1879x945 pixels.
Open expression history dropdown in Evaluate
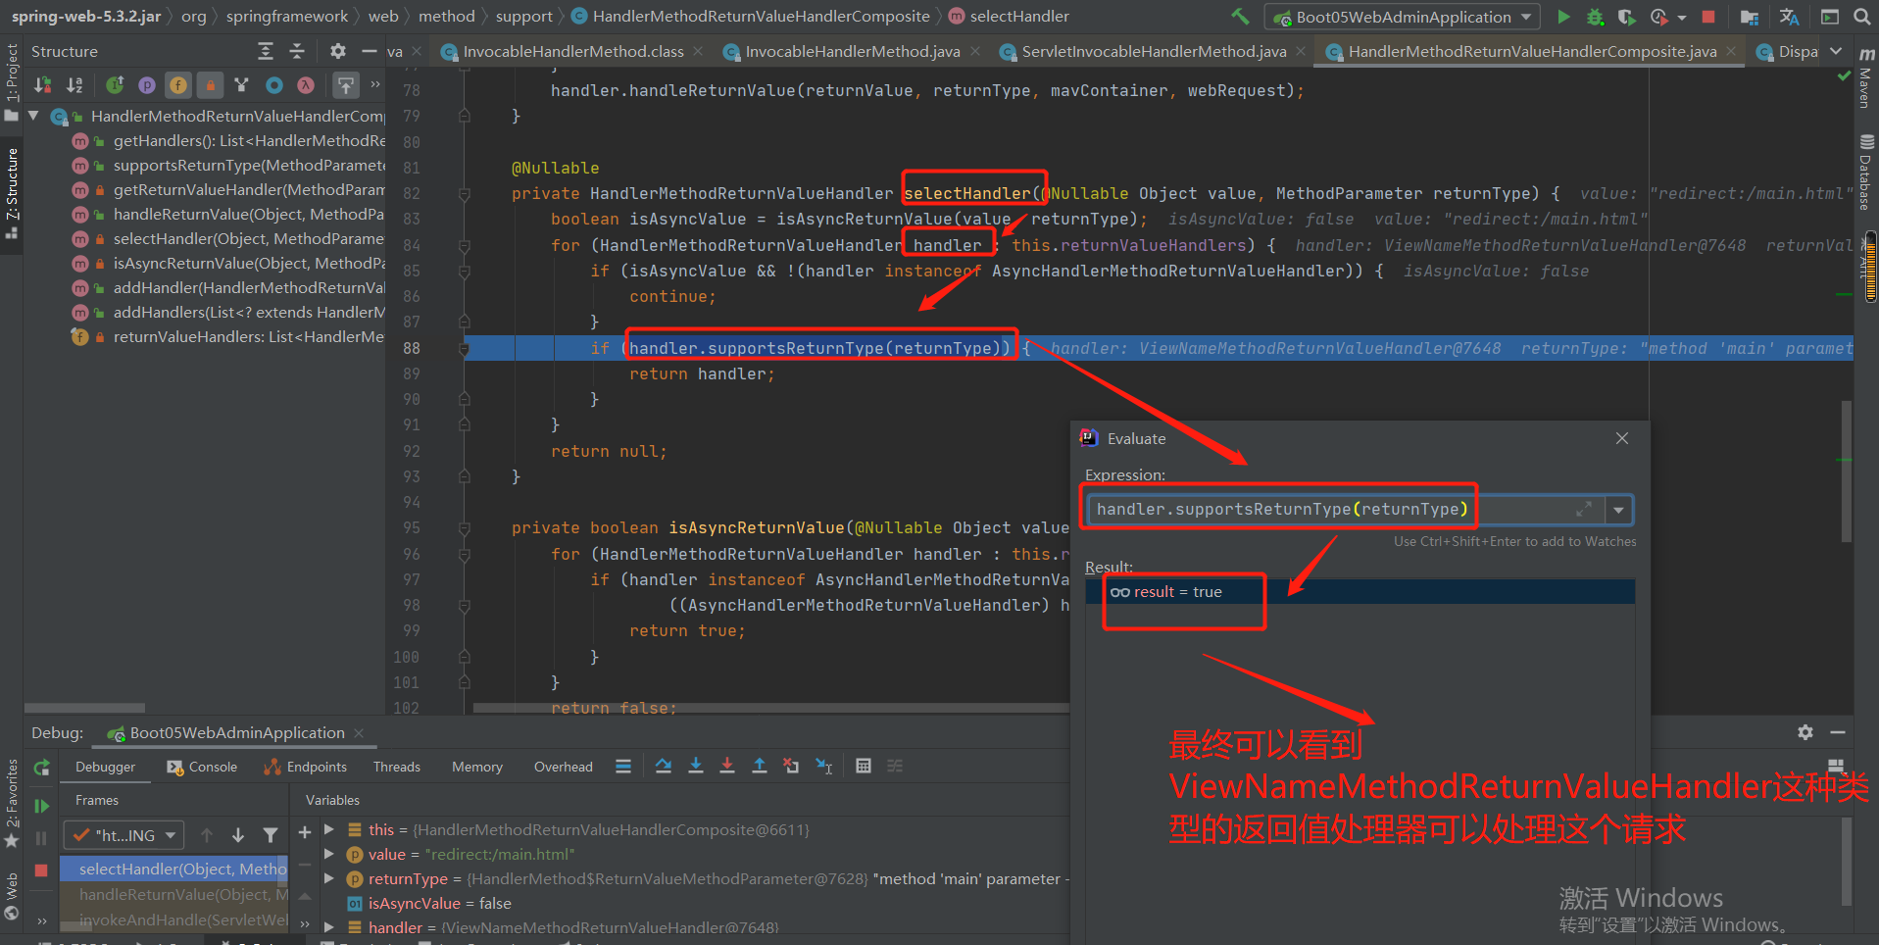(x=1618, y=510)
